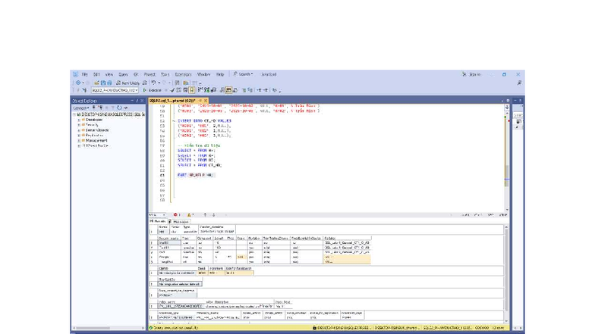Click the Disconnect icon in Object Explorer
Viewport: 595px width, 334px height.
(x=100, y=108)
